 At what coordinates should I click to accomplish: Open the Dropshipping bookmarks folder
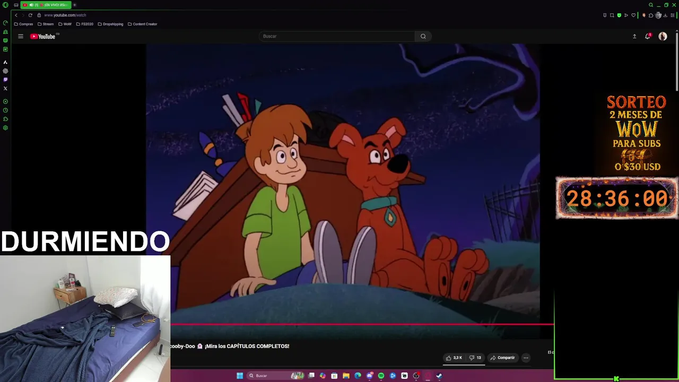[110, 24]
